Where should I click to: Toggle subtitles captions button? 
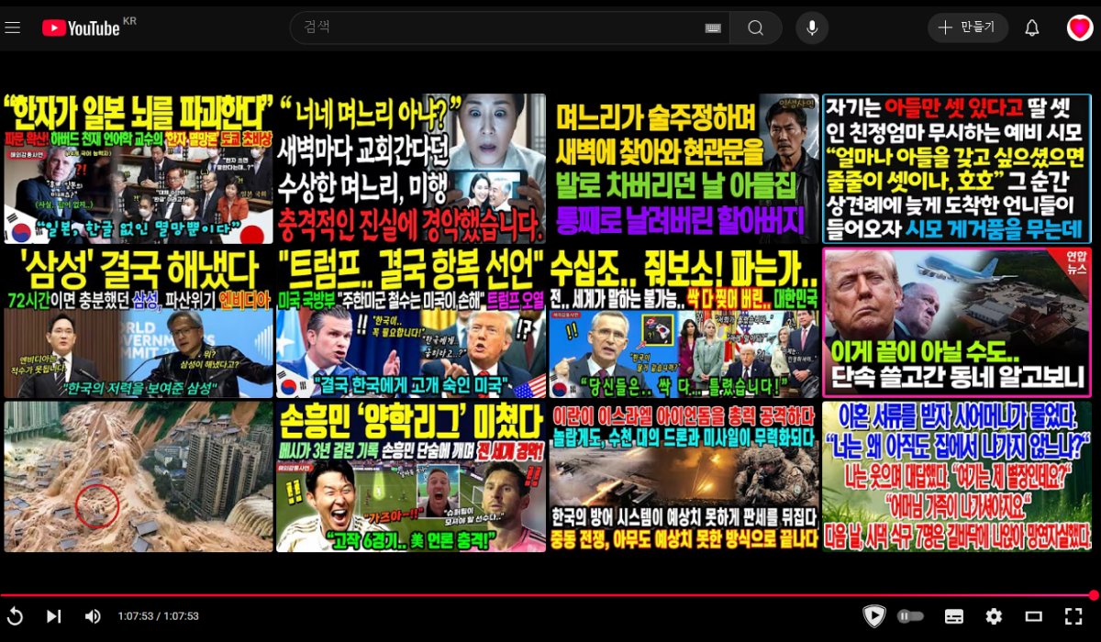click(x=954, y=616)
